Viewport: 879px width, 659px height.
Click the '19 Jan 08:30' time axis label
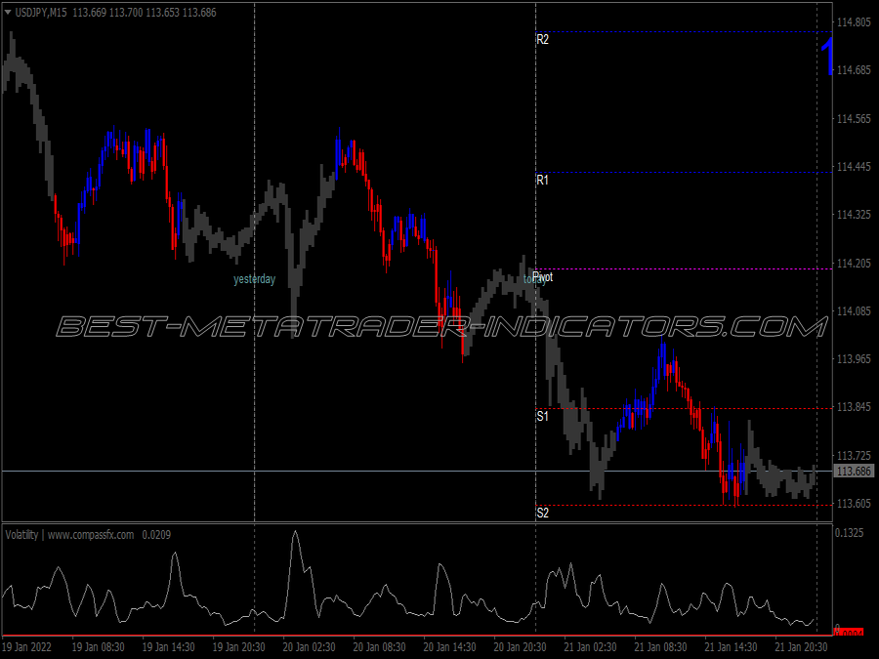(98, 647)
